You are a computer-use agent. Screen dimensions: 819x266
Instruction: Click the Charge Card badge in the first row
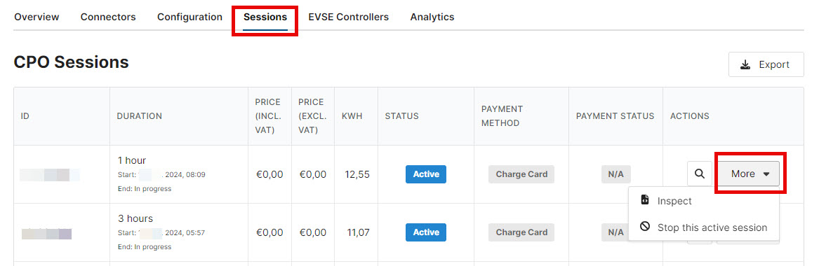[x=521, y=174]
